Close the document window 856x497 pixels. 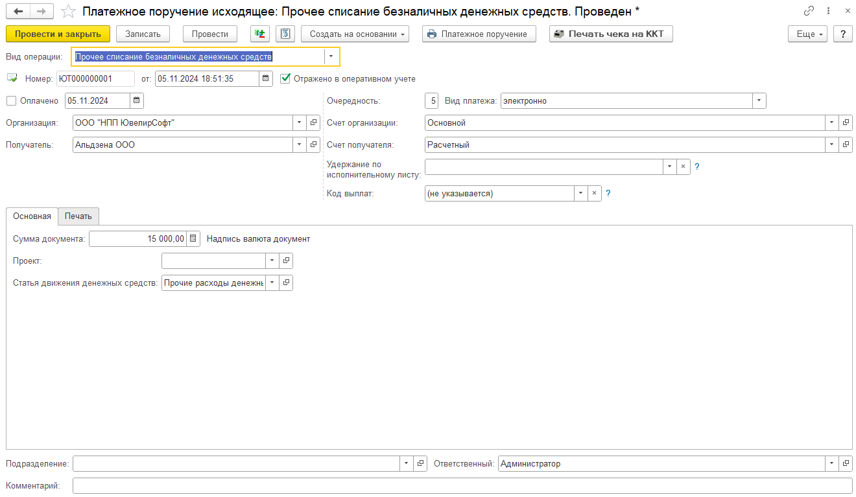click(848, 11)
